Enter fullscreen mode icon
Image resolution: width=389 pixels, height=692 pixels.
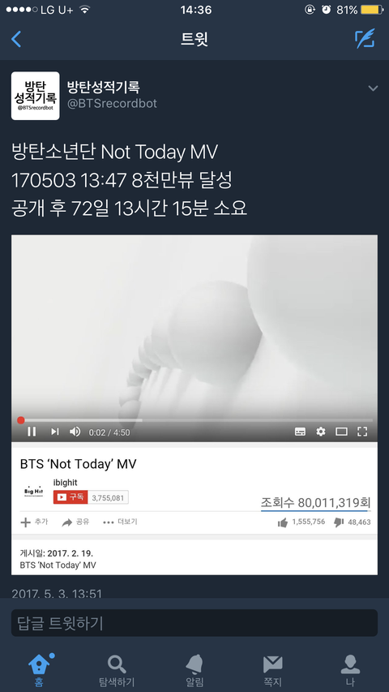362,432
